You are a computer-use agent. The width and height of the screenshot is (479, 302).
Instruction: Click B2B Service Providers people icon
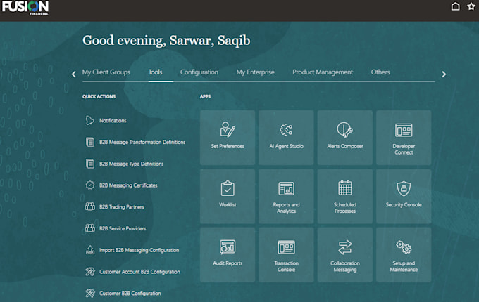(90, 228)
